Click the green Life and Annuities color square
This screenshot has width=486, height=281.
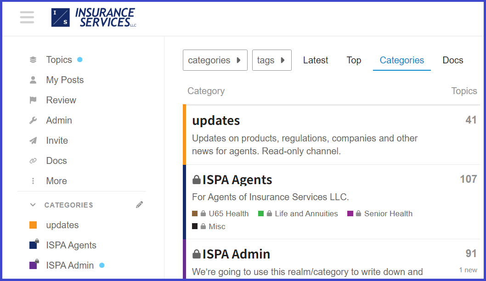(x=261, y=214)
